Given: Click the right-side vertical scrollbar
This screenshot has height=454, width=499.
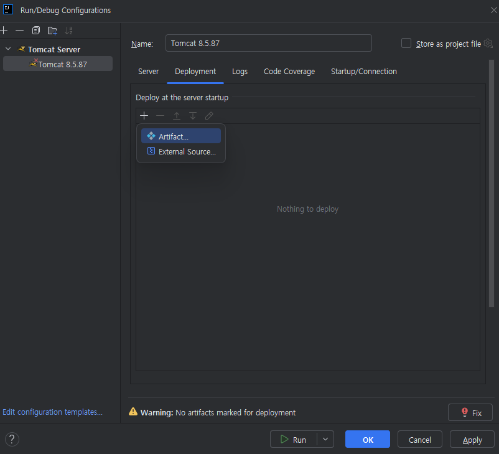Looking at the screenshot, I should (x=492, y=183).
